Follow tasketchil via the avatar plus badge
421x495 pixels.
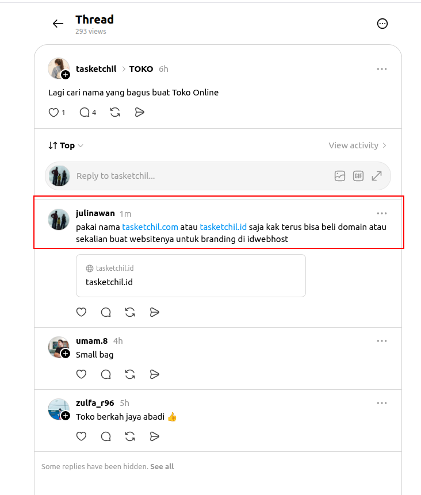click(x=66, y=75)
